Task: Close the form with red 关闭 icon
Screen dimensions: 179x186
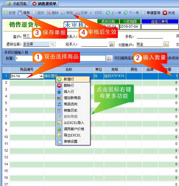Action: click(165, 13)
